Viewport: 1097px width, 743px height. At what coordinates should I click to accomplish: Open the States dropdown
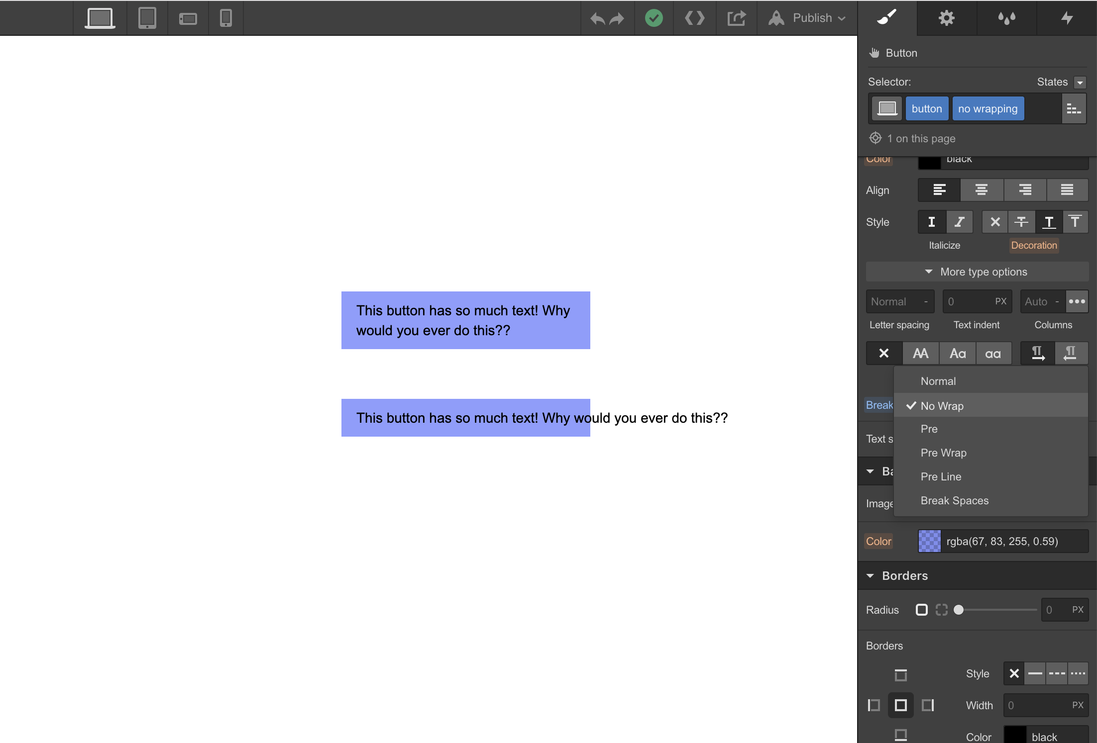[1080, 82]
